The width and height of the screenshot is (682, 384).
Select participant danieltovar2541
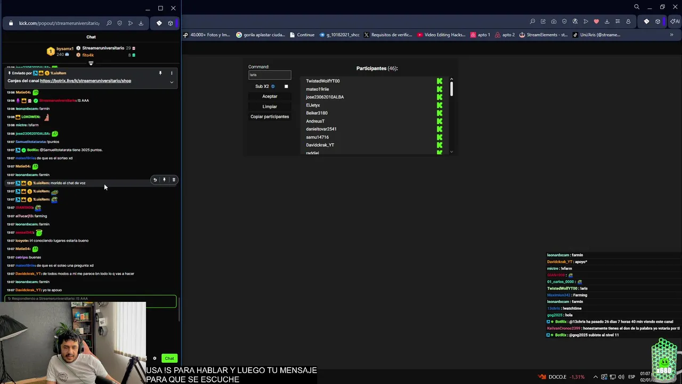321,129
